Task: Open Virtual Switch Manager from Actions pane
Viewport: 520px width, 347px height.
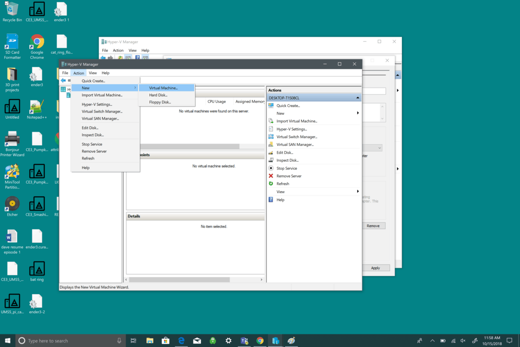Action: pyautogui.click(x=297, y=137)
